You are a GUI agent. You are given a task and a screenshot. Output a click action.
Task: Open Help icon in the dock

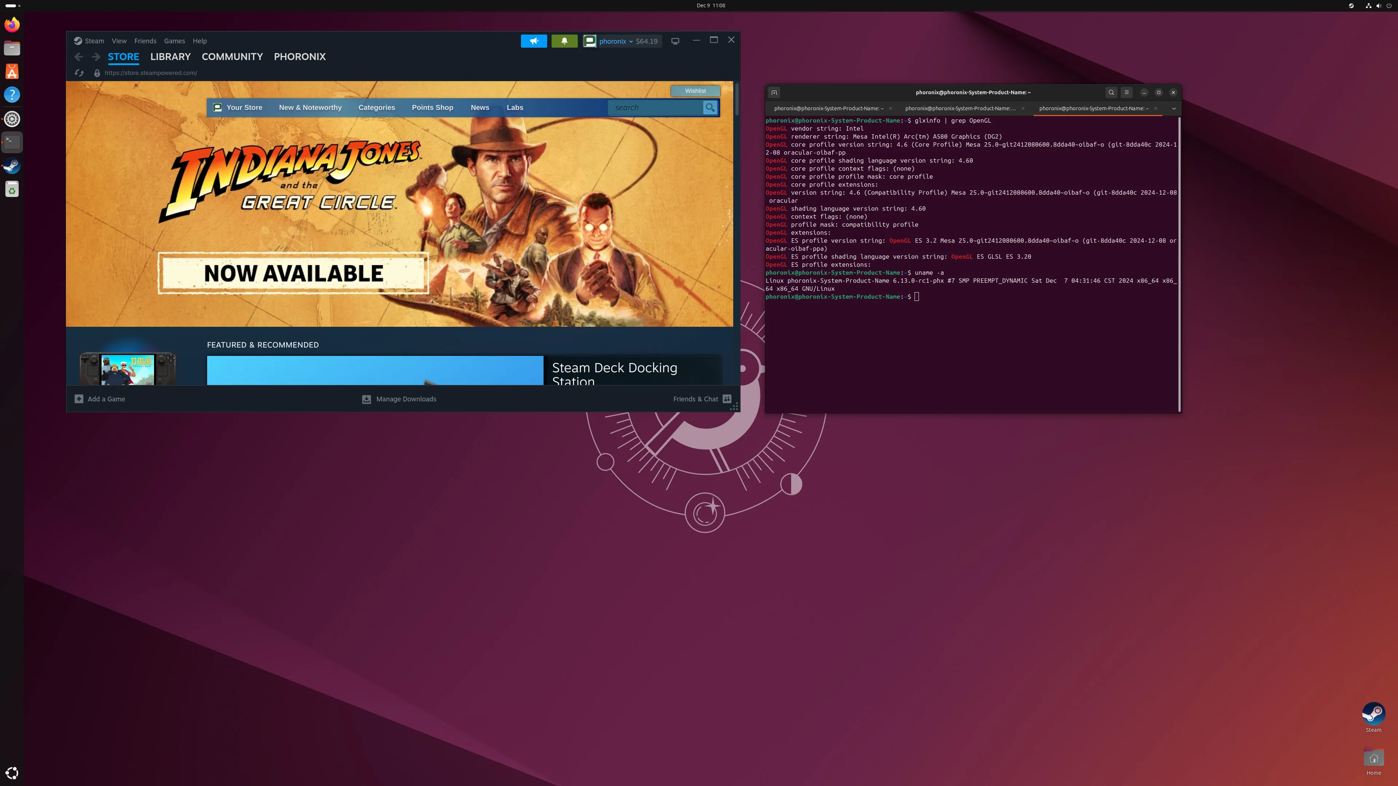pos(12,95)
